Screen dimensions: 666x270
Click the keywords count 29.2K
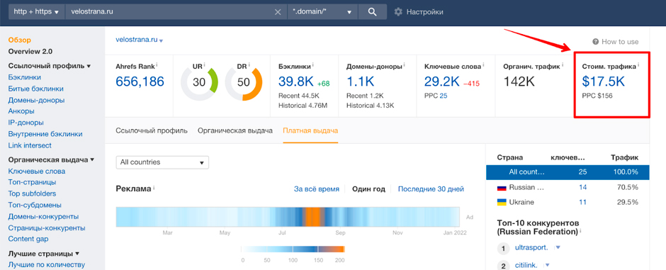pyautogui.click(x=441, y=81)
